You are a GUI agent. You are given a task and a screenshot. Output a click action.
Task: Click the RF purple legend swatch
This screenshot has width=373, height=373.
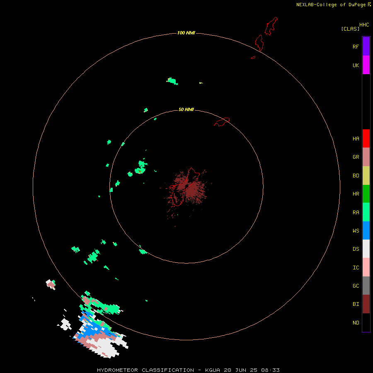click(366, 46)
